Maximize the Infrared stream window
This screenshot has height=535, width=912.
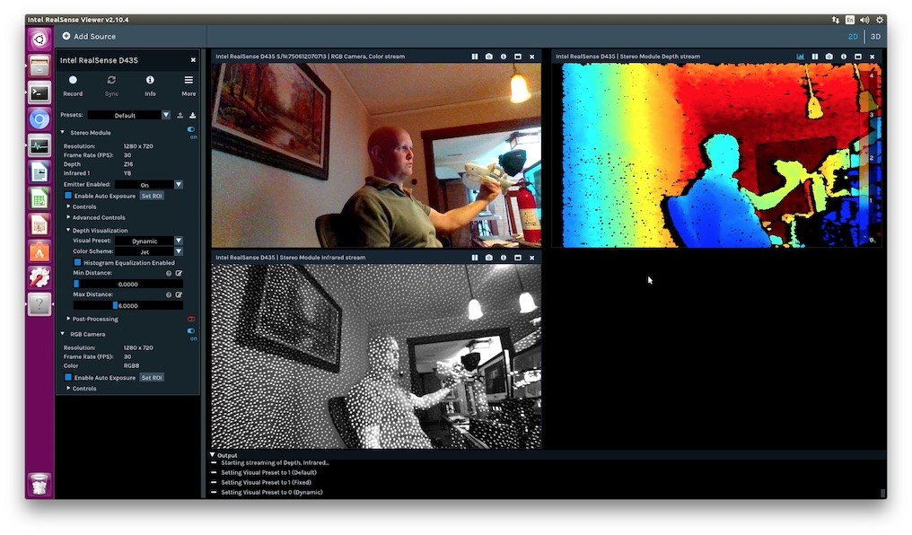(518, 258)
